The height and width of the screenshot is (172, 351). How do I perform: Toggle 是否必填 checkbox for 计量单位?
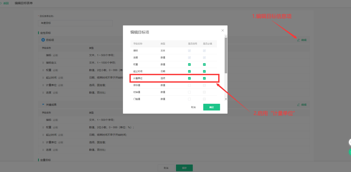coord(204,78)
